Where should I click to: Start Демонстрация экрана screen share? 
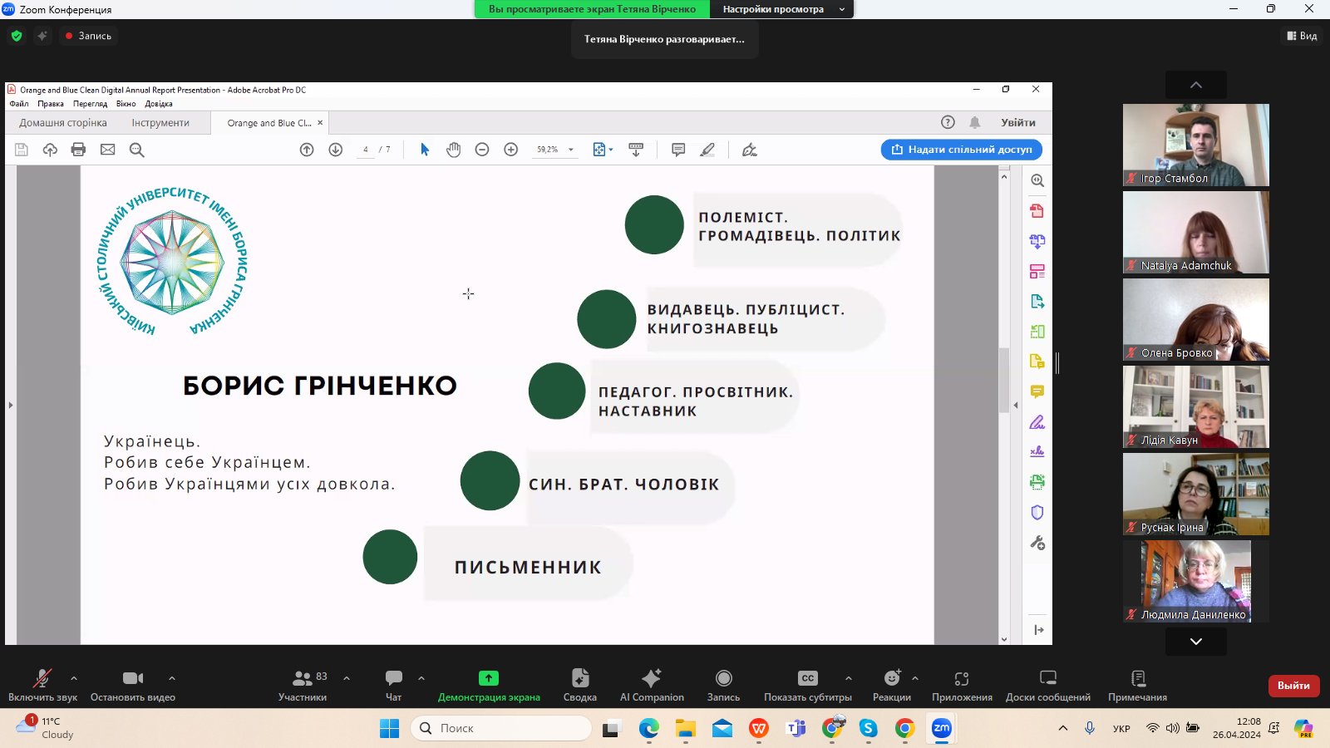(x=489, y=684)
